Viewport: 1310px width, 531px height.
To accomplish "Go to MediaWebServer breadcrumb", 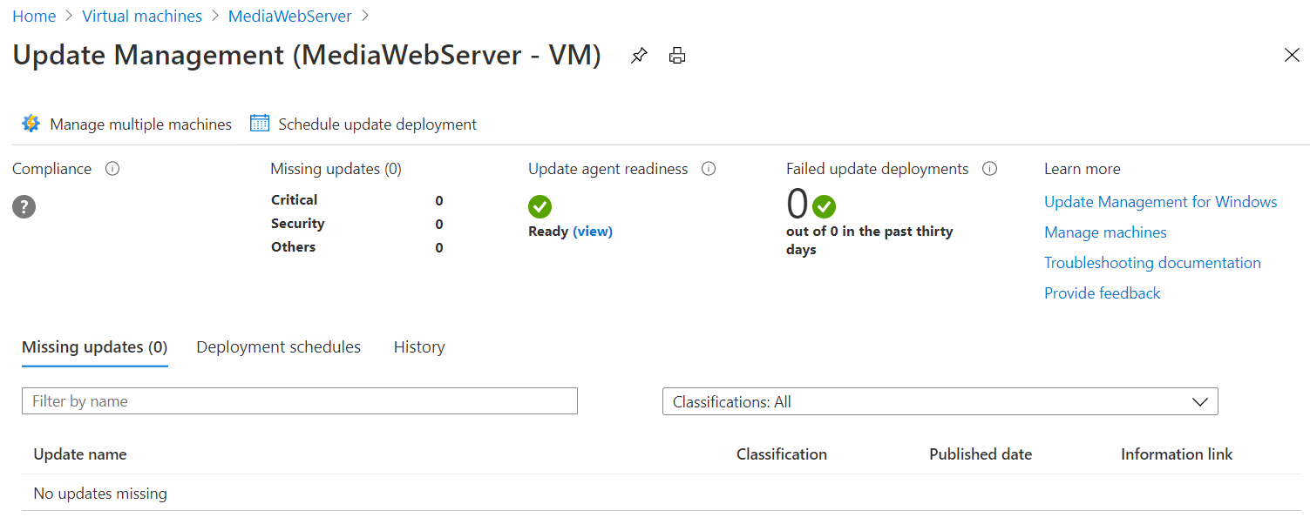I will (x=290, y=17).
